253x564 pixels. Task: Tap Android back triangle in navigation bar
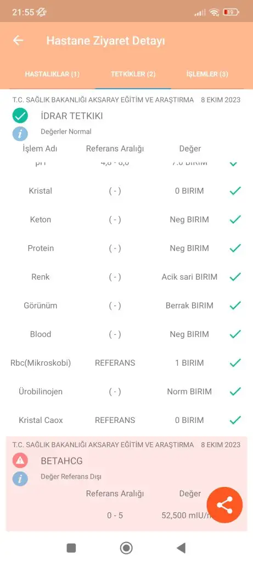coord(181,548)
